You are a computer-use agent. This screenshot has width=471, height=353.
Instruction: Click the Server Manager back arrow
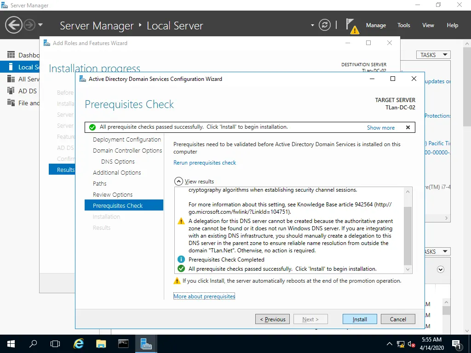(13, 25)
